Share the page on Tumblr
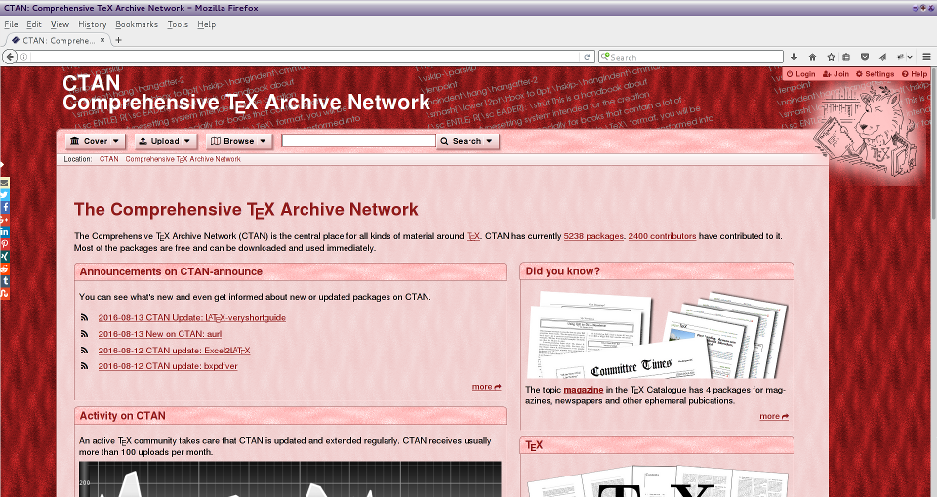The image size is (937, 497). point(4,281)
